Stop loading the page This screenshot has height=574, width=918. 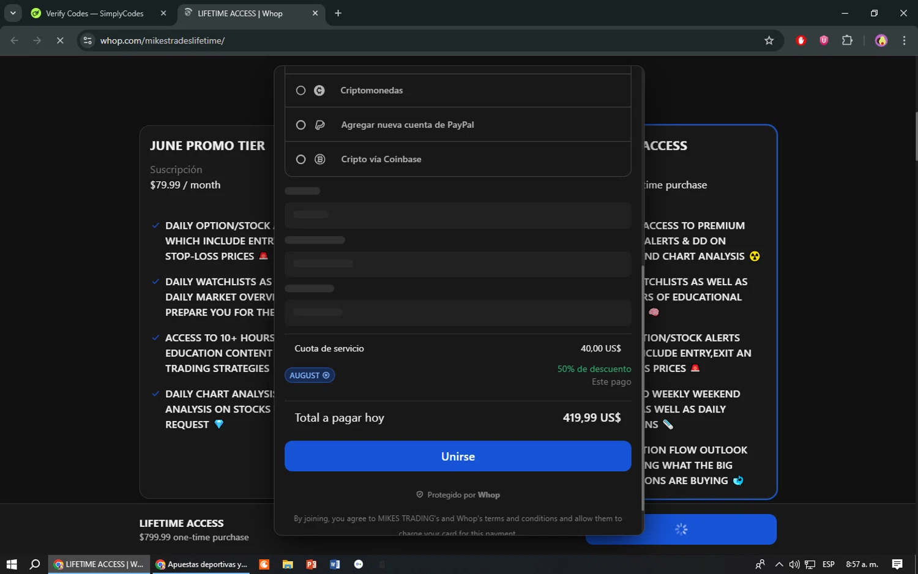click(60, 40)
